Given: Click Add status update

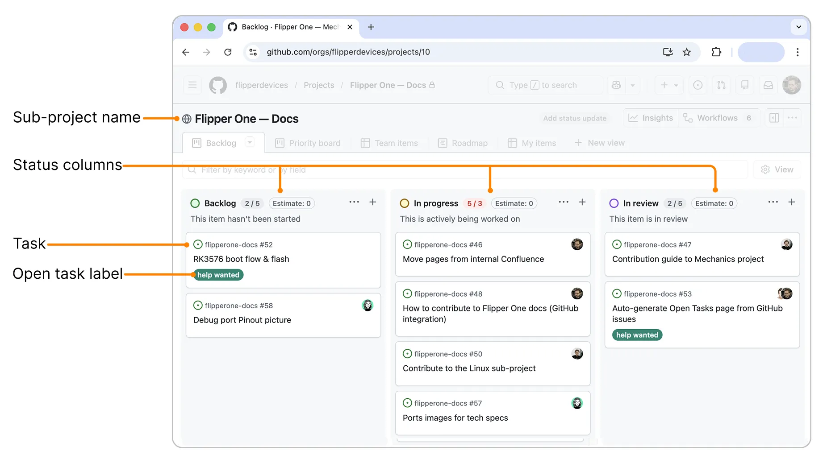Looking at the screenshot, I should coord(575,118).
